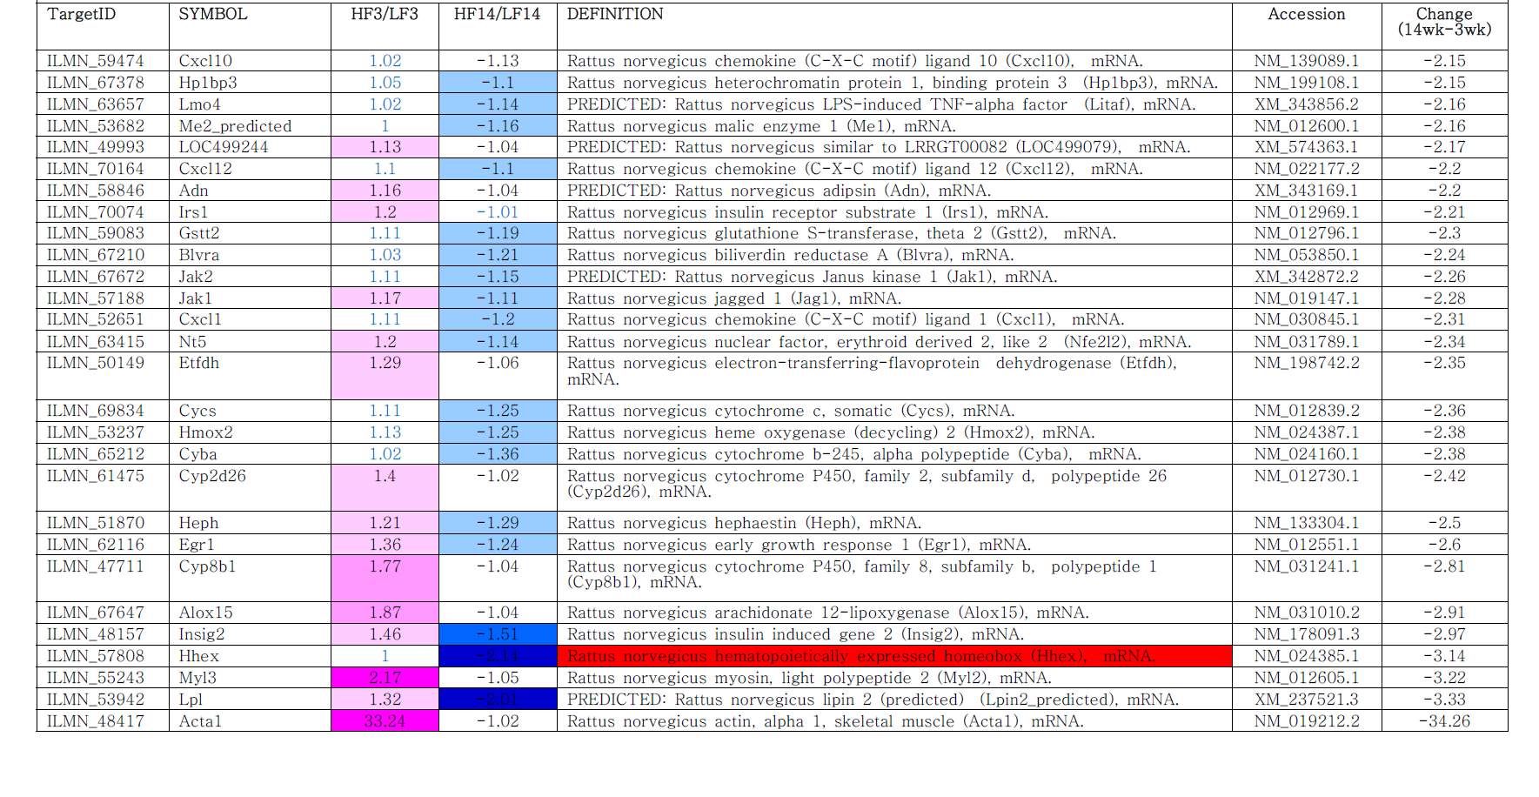Select the adipsin definition cell
Image resolution: width=1539 pixels, height=797 pixels.
[x=894, y=191]
